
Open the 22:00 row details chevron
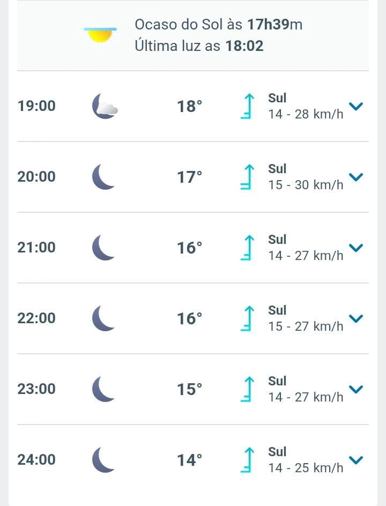tap(356, 318)
